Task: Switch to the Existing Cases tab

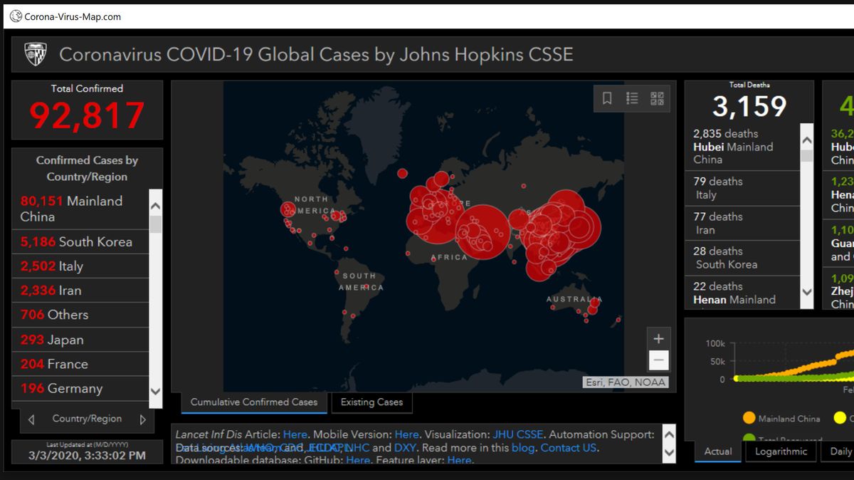Action: 371,402
